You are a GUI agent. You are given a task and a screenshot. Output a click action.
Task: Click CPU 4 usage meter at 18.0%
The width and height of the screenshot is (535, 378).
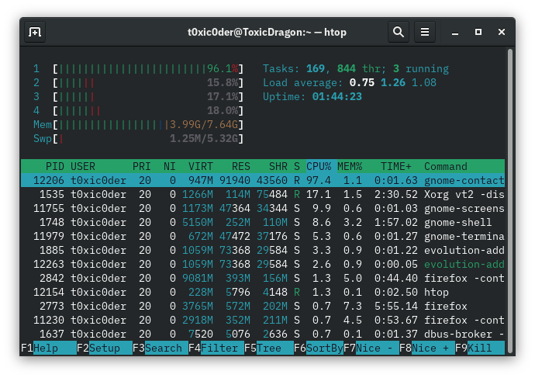click(x=138, y=111)
